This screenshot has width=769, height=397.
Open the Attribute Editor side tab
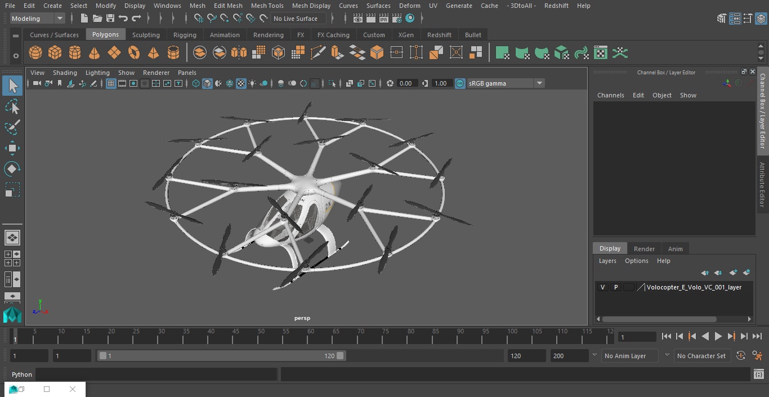coord(762,185)
